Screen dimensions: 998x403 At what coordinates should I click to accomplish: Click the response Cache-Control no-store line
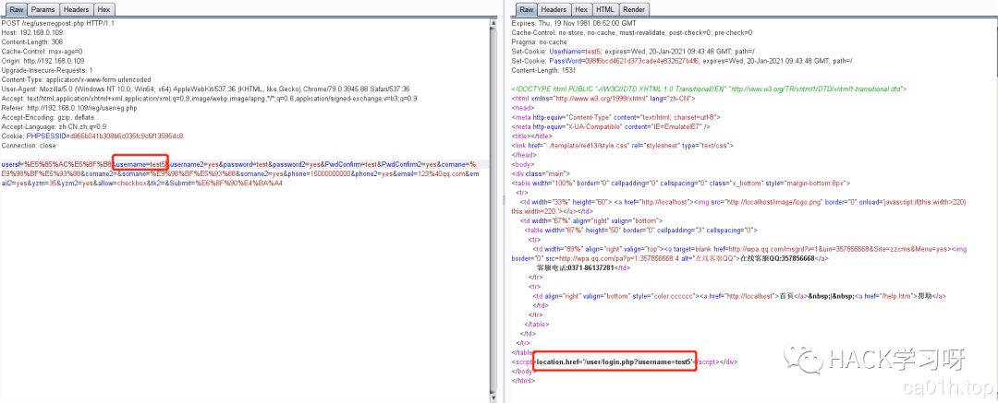coord(632,32)
